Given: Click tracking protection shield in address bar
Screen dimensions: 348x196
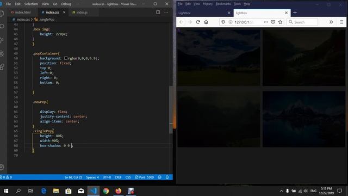Looking at the screenshot, I should [x=223, y=22].
